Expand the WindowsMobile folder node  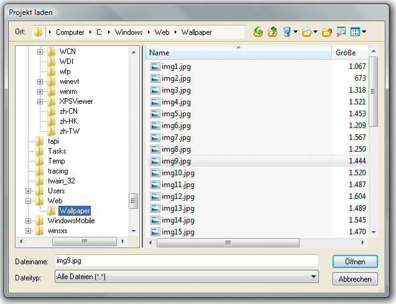coord(29,221)
